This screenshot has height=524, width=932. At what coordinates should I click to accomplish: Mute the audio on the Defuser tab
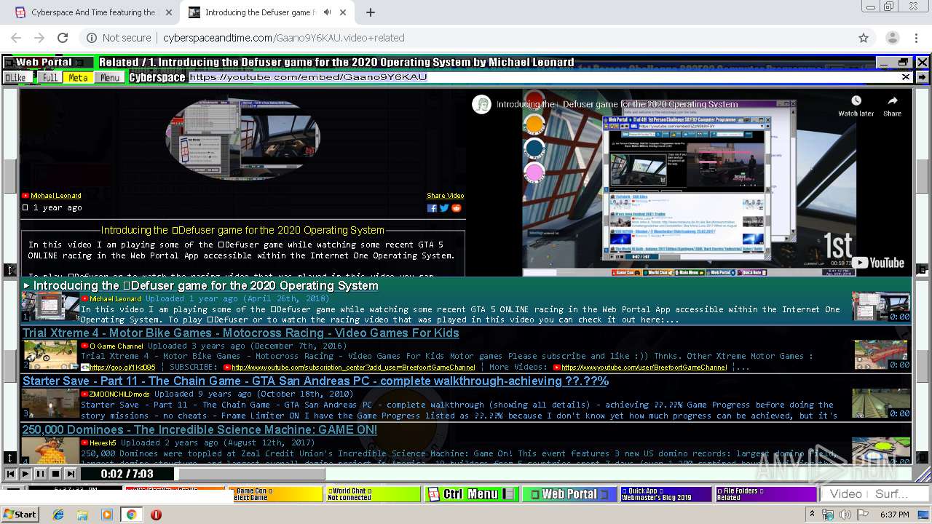(327, 12)
